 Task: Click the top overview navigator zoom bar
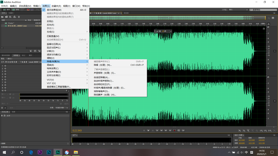pos(177,18)
